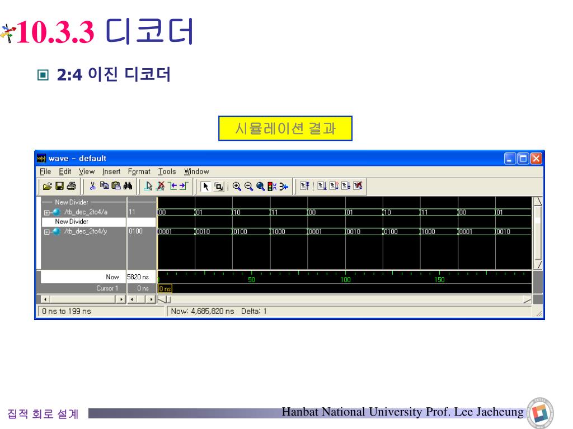The image size is (573, 429).
Task: Open the Insert menu
Action: click(x=111, y=171)
